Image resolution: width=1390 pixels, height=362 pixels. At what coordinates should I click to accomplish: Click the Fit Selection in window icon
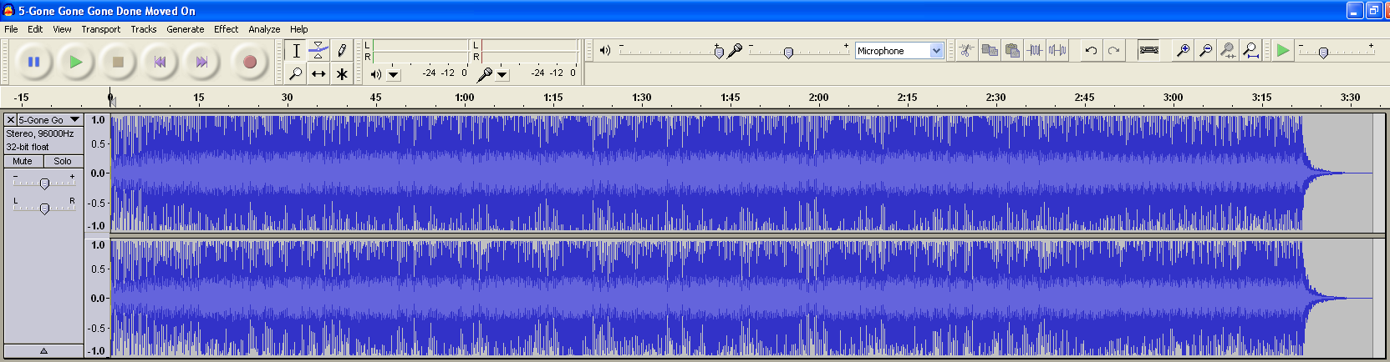point(1228,51)
